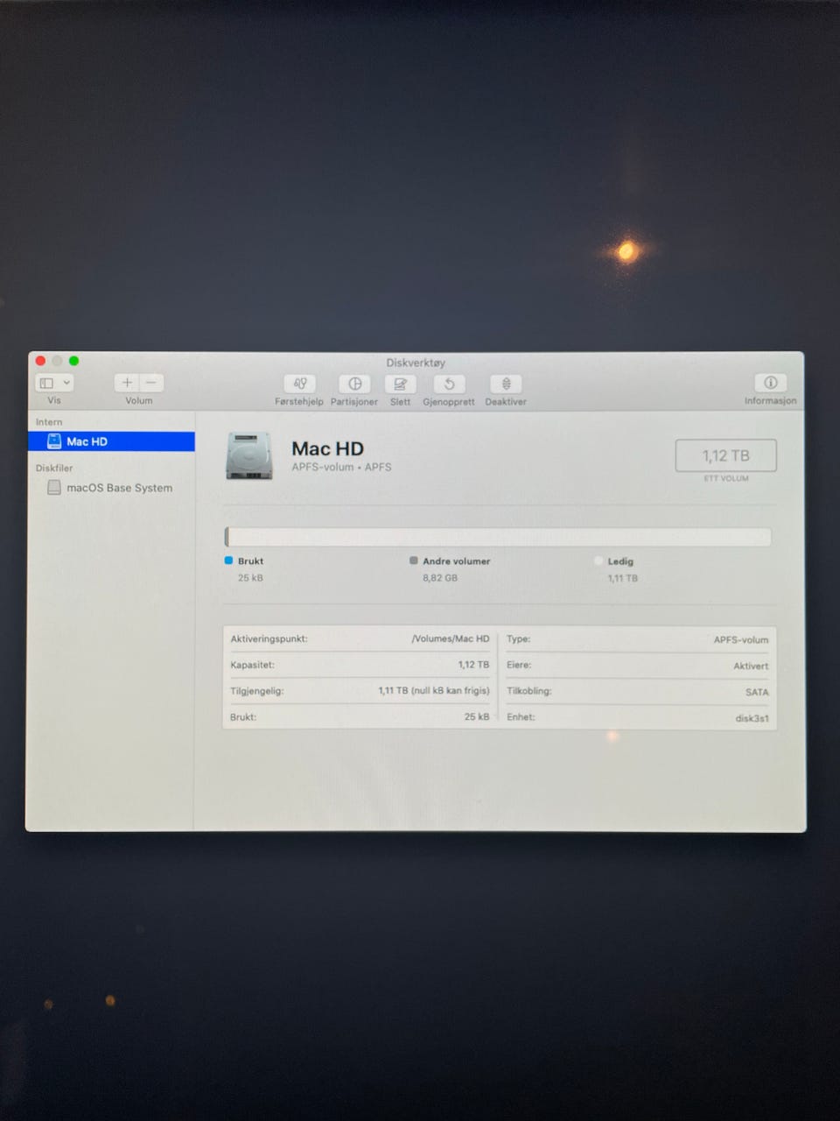The height and width of the screenshot is (1121, 840).
Task: Click the blue Brukt legend swatch
Action: tap(228, 560)
